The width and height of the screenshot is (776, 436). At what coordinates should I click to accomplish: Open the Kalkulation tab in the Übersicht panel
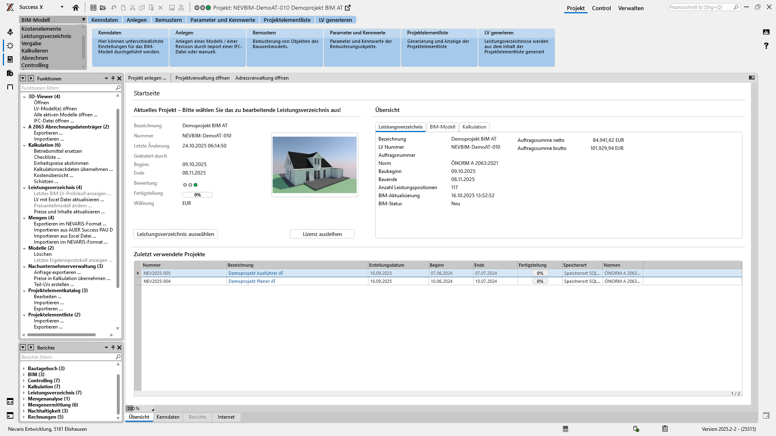tap(474, 127)
